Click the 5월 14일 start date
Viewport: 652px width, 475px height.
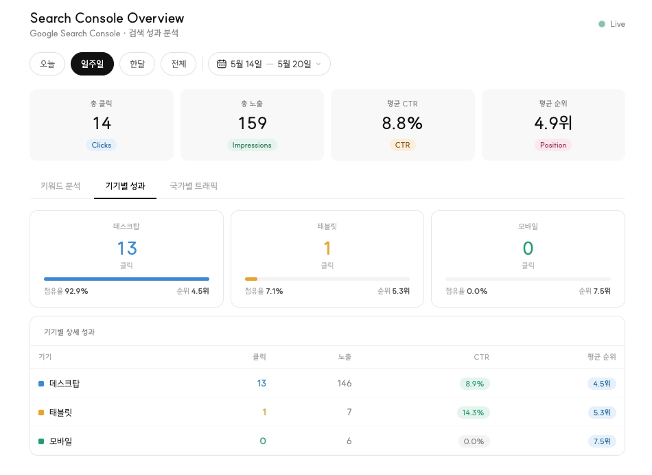point(246,64)
